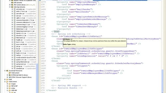The width and height of the screenshot is (166, 93).
Task: Click the ECMAScript Built-In Library icon
Action: (10, 75)
